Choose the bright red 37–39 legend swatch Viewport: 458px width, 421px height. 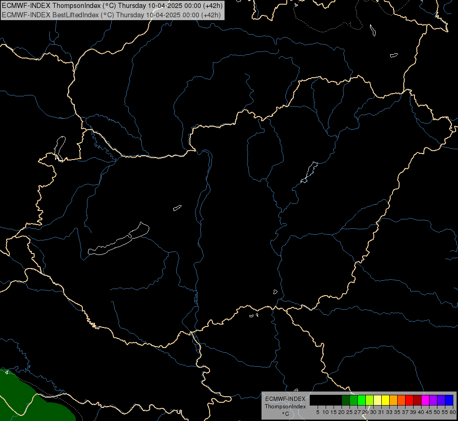pos(409,400)
